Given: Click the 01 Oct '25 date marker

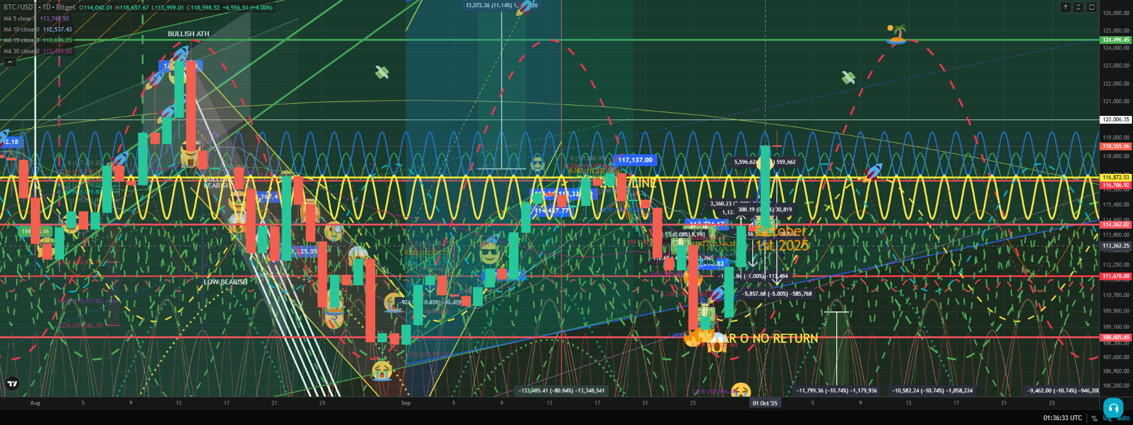Looking at the screenshot, I should click(765, 403).
